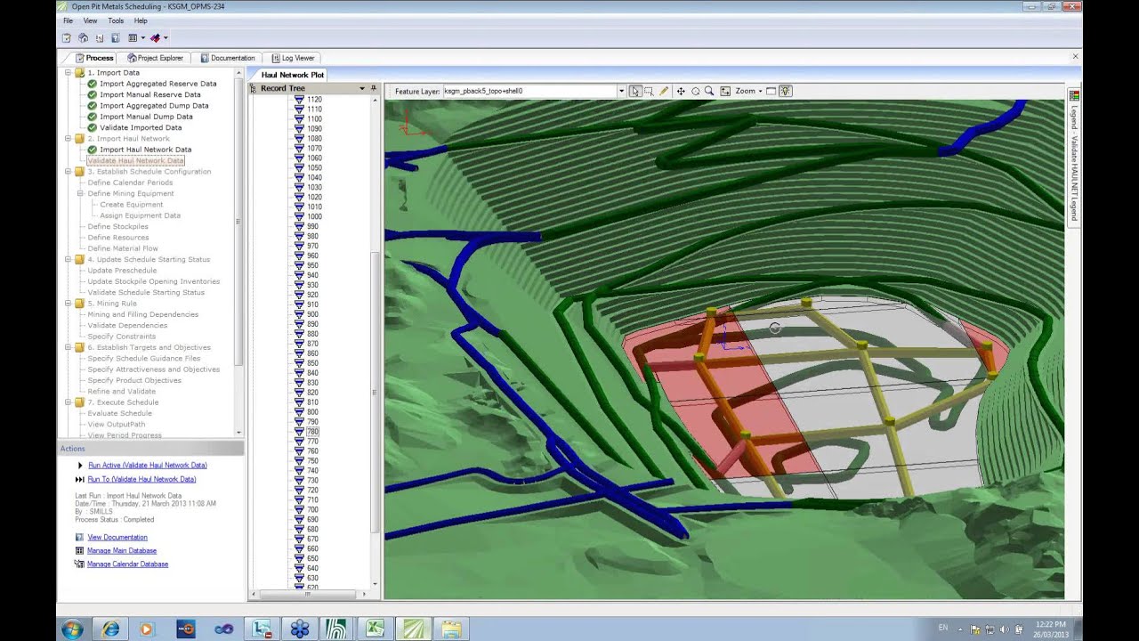Switch to the Project Explorer tab
1139x641 pixels.
(155, 58)
